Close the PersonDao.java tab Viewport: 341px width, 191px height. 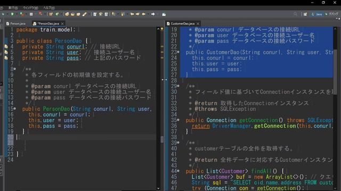tap(63, 23)
